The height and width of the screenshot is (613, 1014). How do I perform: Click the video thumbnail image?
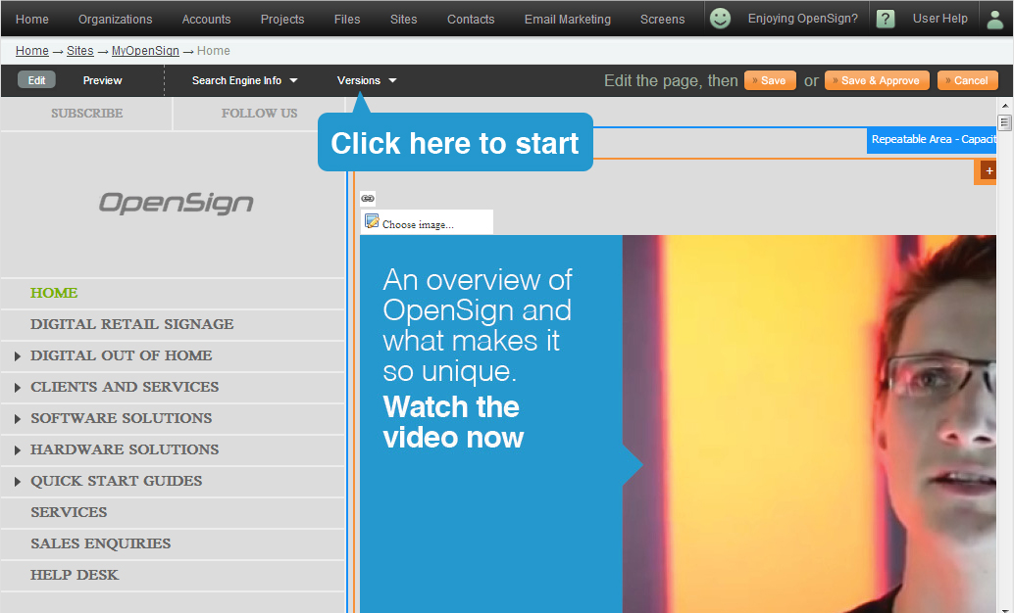click(x=809, y=424)
